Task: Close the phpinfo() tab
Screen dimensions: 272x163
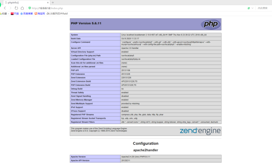Action: [48, 3]
